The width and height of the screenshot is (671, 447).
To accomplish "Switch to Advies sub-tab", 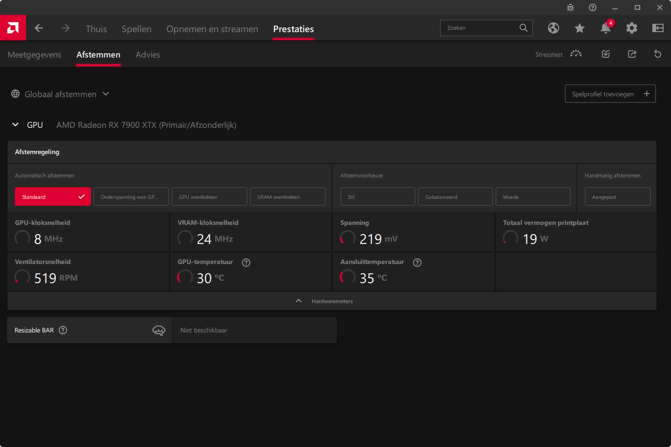I will pos(148,54).
